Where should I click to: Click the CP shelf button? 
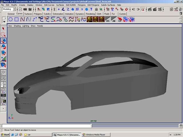120,20
